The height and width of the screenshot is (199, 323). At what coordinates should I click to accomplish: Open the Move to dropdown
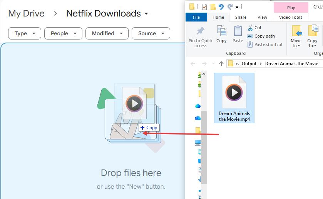point(296,36)
